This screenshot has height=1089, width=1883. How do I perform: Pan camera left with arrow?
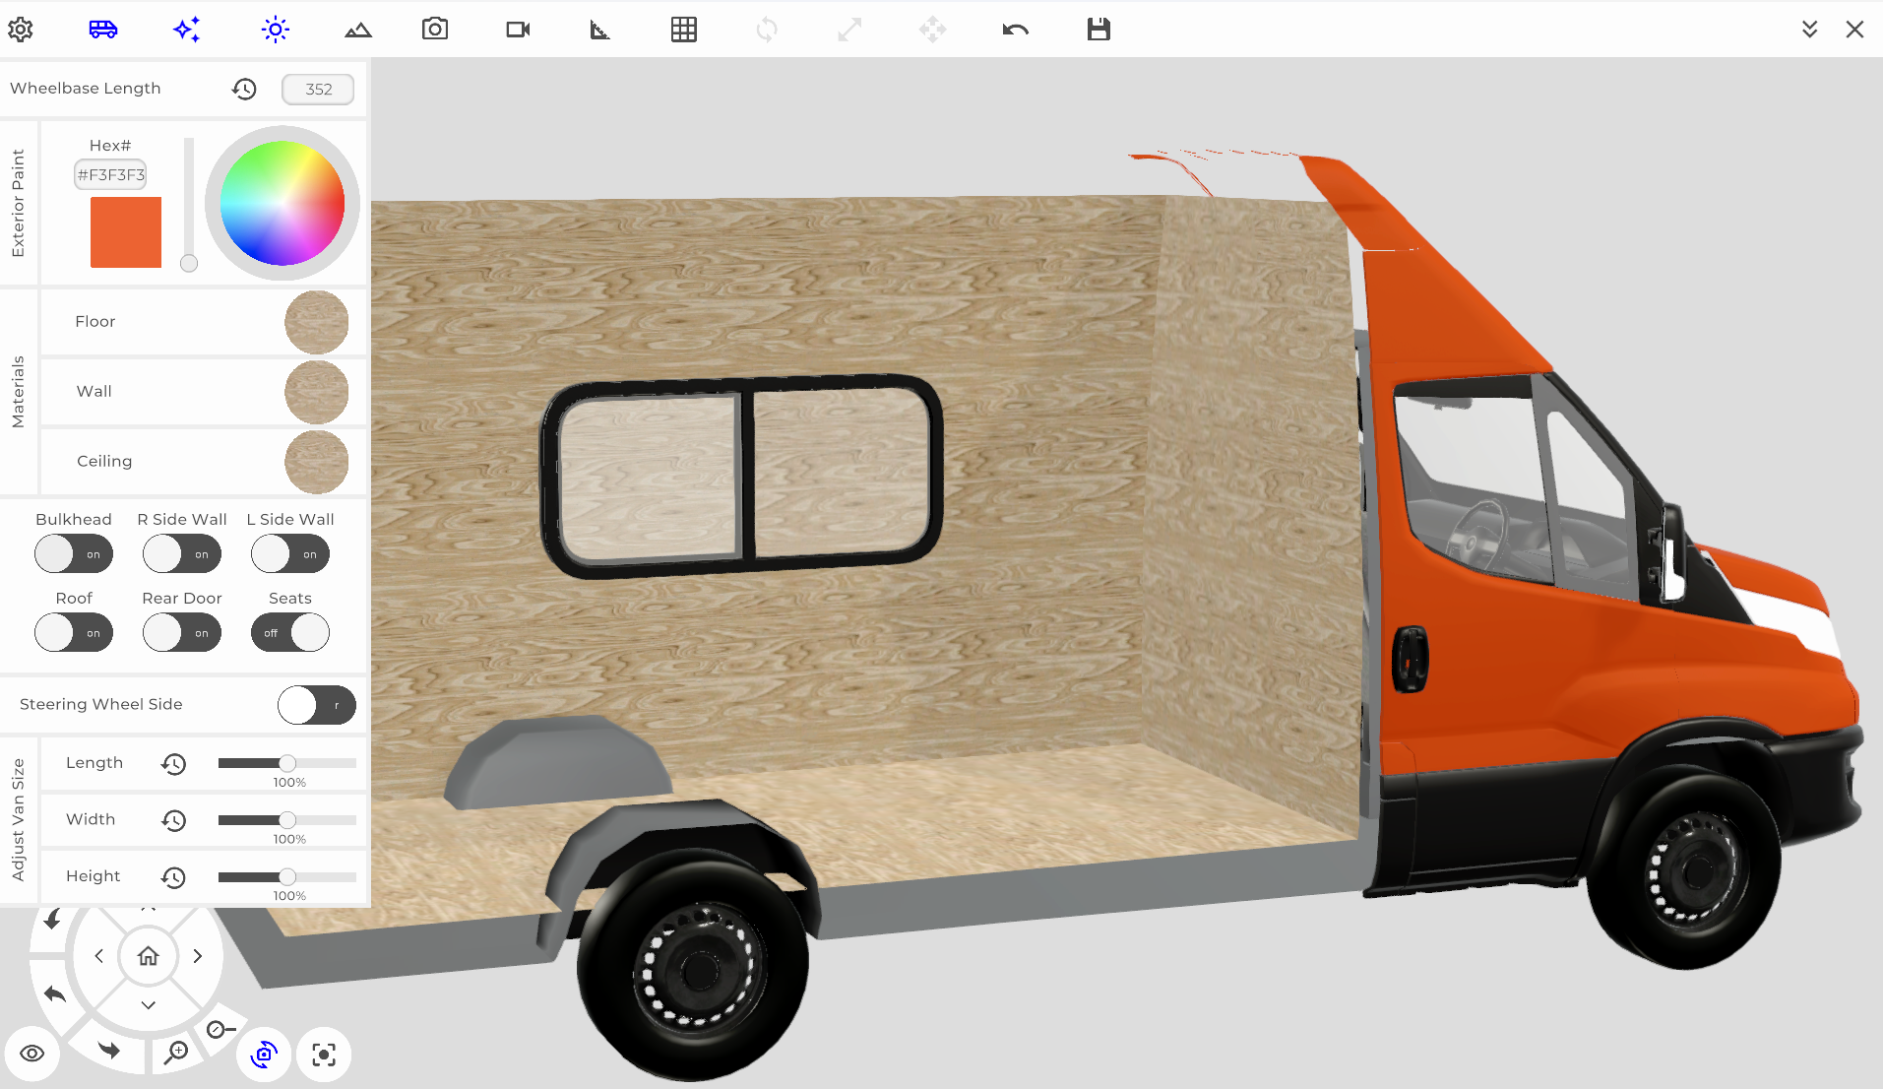[99, 955]
